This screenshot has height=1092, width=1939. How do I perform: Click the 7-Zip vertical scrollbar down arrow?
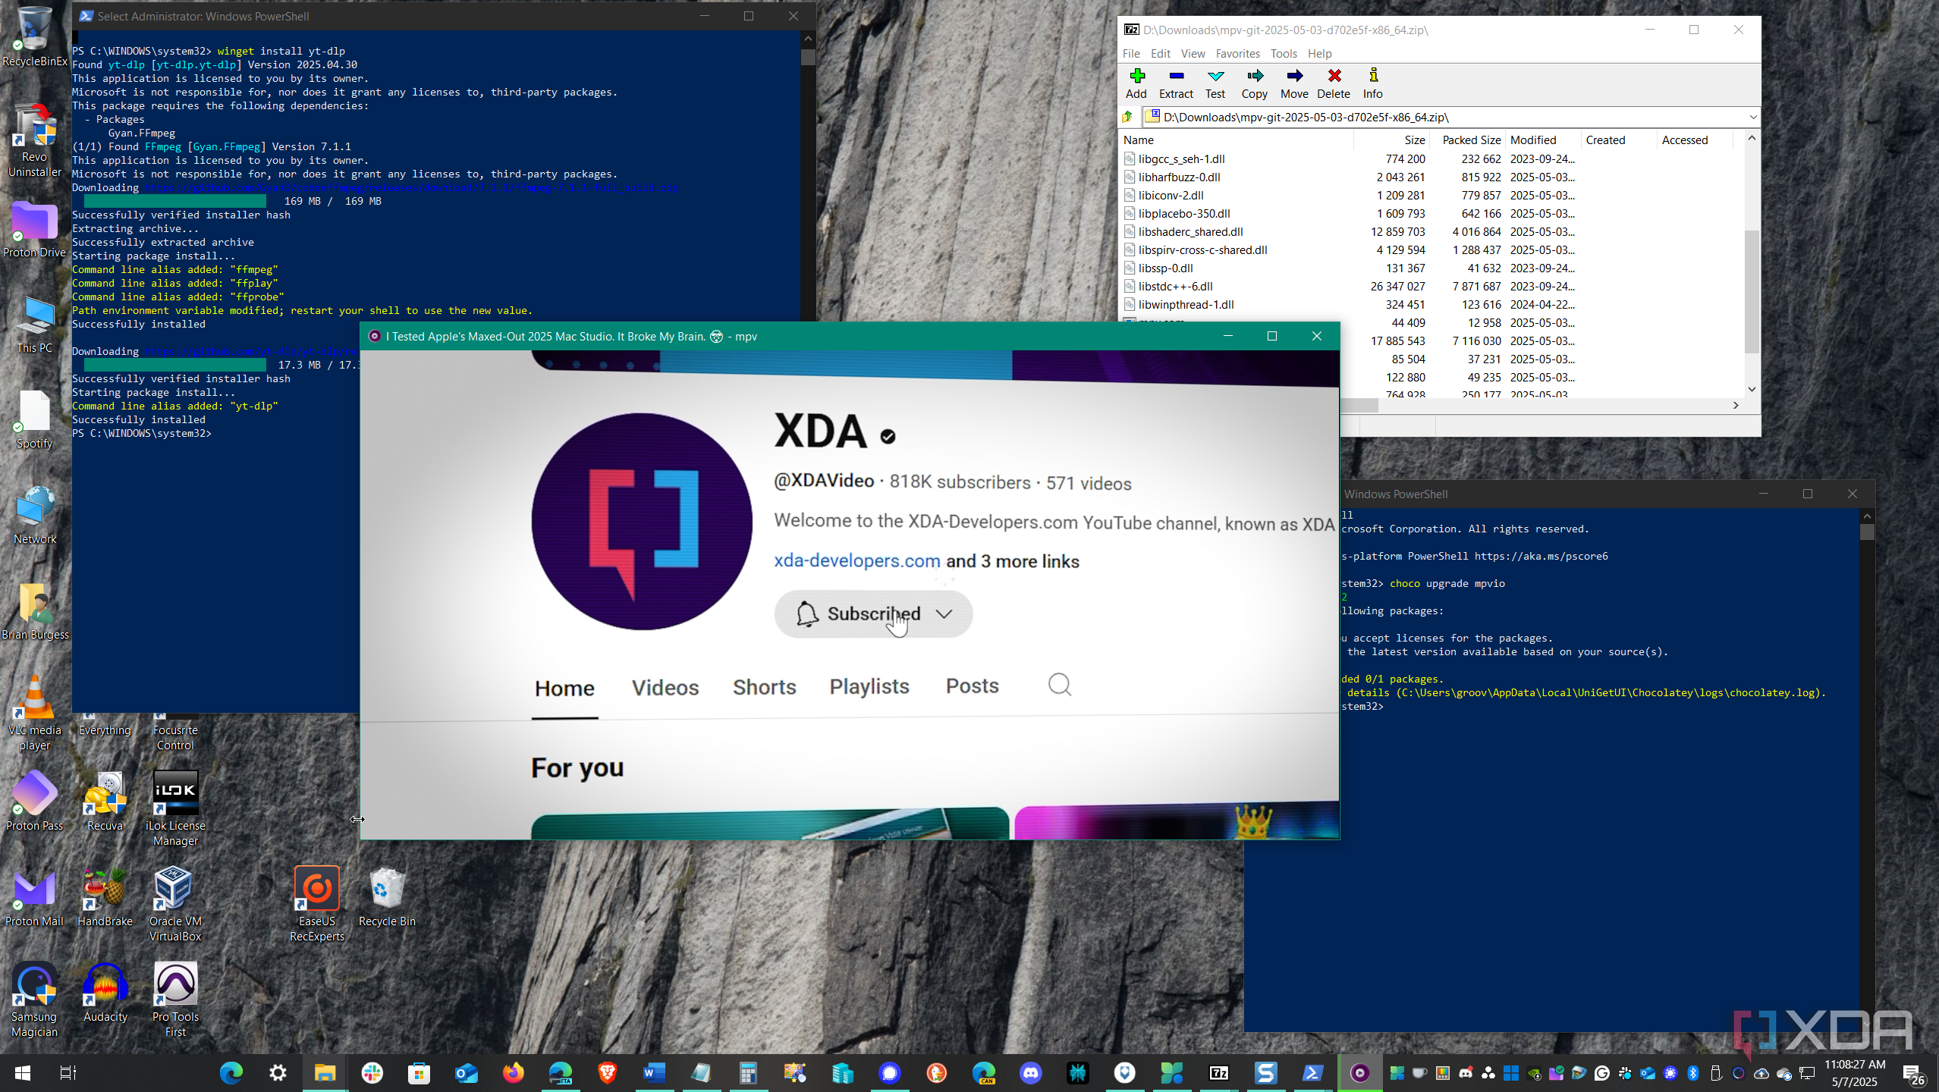(1752, 389)
